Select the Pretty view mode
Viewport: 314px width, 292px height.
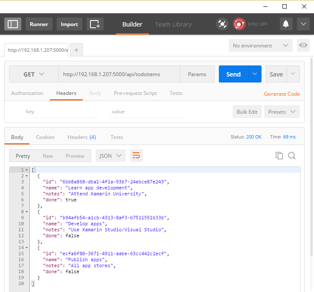click(23, 156)
